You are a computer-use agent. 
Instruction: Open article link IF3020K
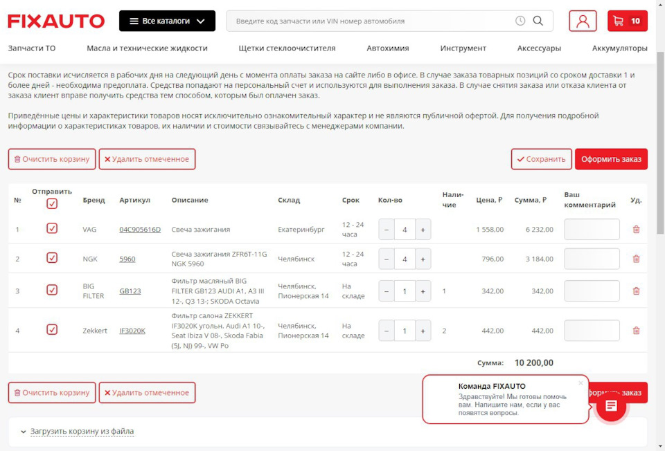[132, 331]
